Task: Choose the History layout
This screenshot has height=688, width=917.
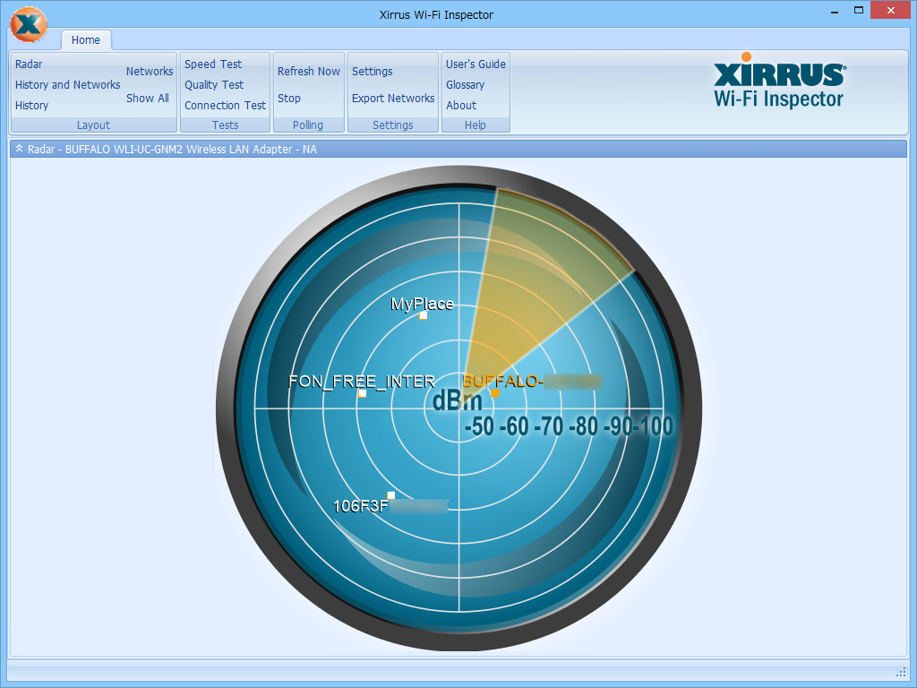Action: [x=31, y=106]
